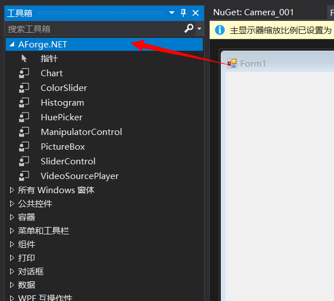
Task: Click the Form1 window icon
Action: pyautogui.click(x=232, y=63)
